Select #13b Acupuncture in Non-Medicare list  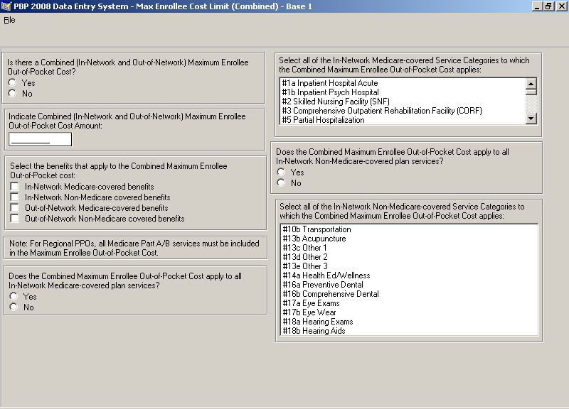coord(410,239)
